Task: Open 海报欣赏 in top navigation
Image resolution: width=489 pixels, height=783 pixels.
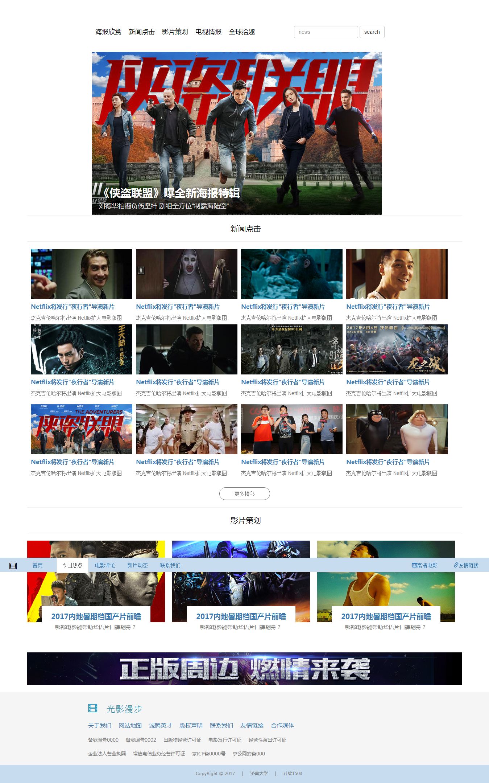Action: pos(108,32)
